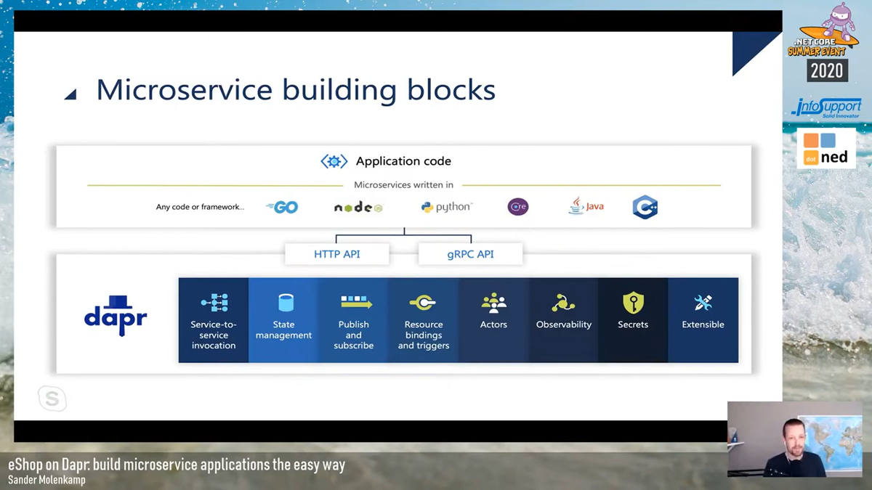Click the Java logo
872x490 pixels.
click(585, 207)
